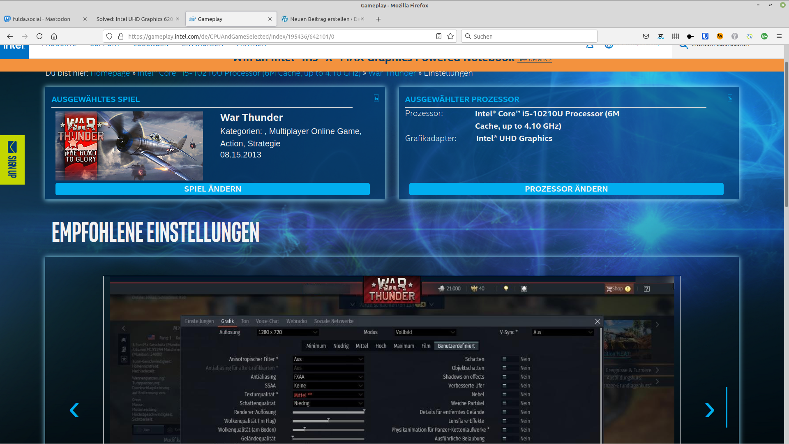Click the small icon in Ausgewähltes Spiel panel corner

coord(376,98)
